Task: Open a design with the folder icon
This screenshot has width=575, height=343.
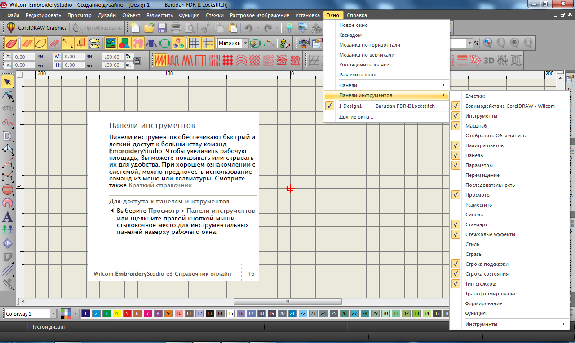Action: (149, 28)
